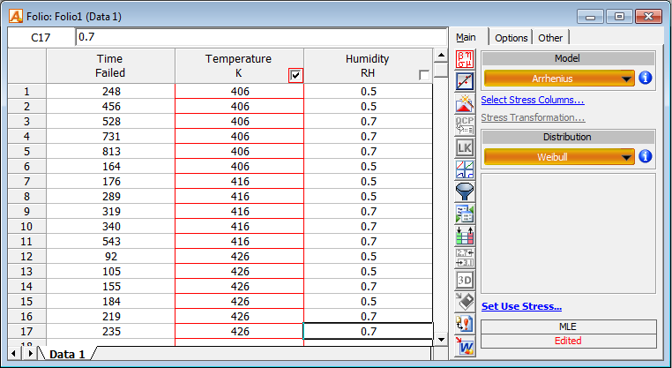Viewport: 672px width, 368px height.
Task: Select the Data 1 sheet tab
Action: pyautogui.click(x=67, y=354)
